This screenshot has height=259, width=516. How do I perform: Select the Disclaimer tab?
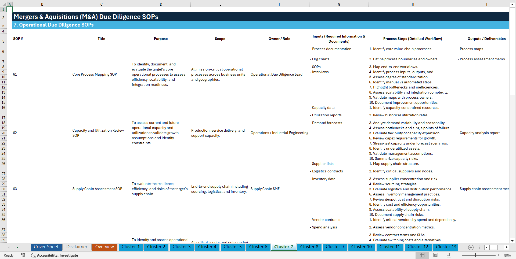click(x=77, y=247)
